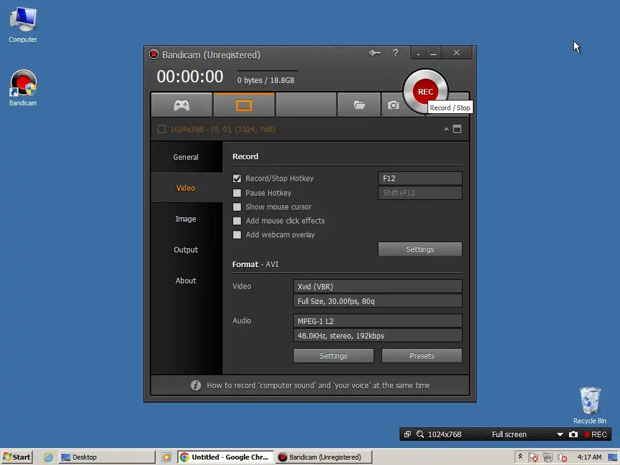Uncheck Record/Stop Hotkey checkbox
620x465 pixels.
tap(237, 179)
